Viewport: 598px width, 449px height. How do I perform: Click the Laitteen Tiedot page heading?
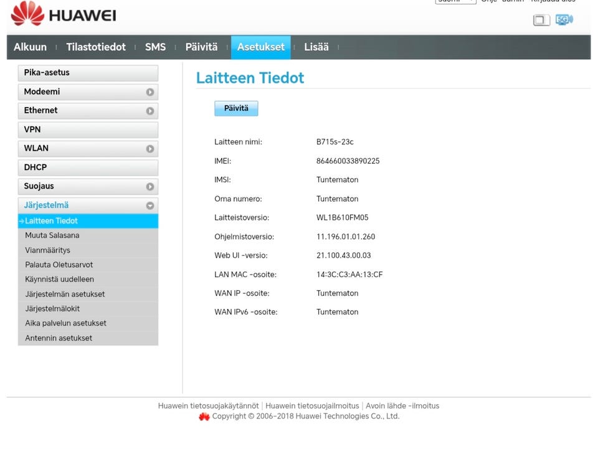pyautogui.click(x=250, y=78)
